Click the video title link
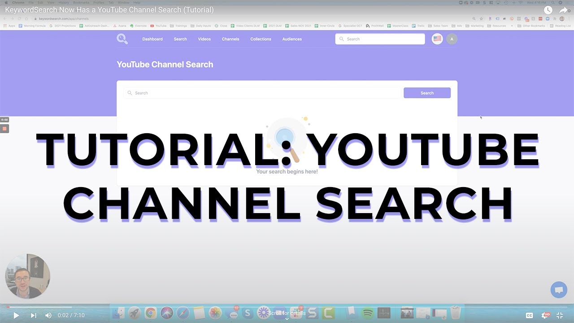The height and width of the screenshot is (323, 574). [109, 9]
